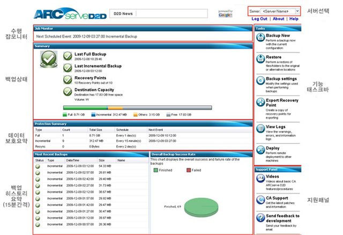Open the About link
Screen dimensions: 343x235
pos(279,19)
